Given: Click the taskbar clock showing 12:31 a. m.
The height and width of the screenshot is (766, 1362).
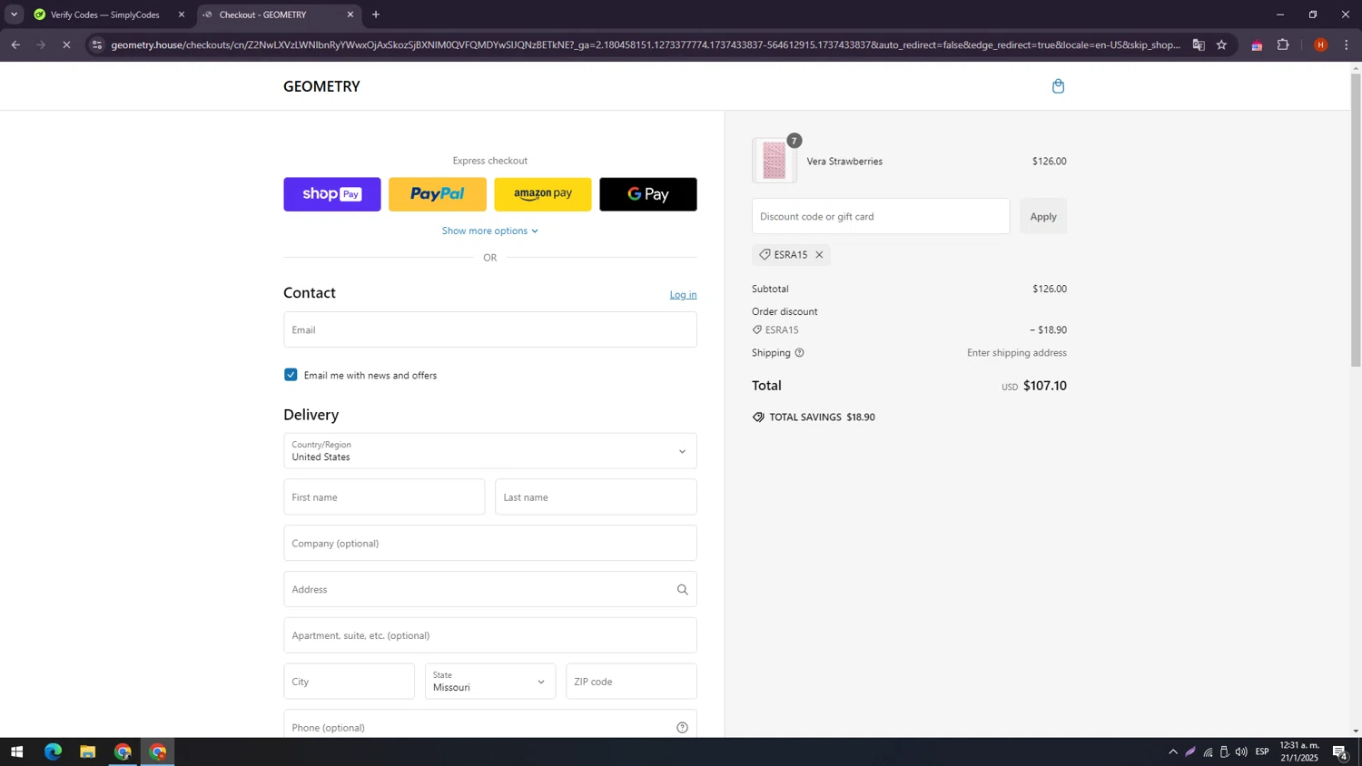Looking at the screenshot, I should tap(1299, 751).
